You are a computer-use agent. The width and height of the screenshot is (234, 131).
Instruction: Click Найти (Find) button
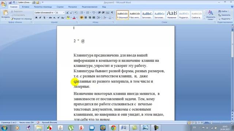tap(223, 11)
